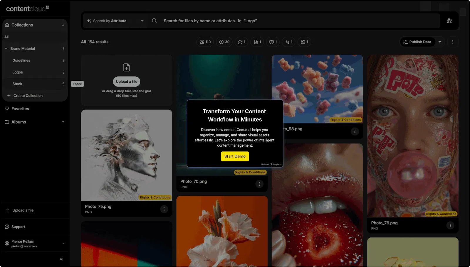Open the white flowers on orange thumbnail

coord(222,231)
